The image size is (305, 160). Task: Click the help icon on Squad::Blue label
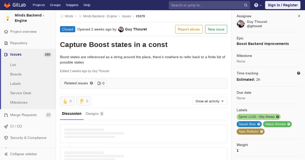point(259,124)
